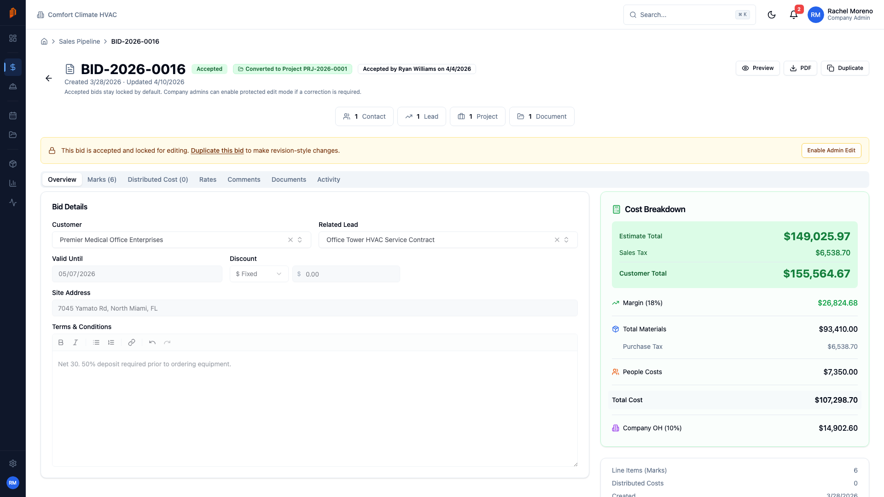Open the inventory package icon in the sidebar

[x=13, y=163]
